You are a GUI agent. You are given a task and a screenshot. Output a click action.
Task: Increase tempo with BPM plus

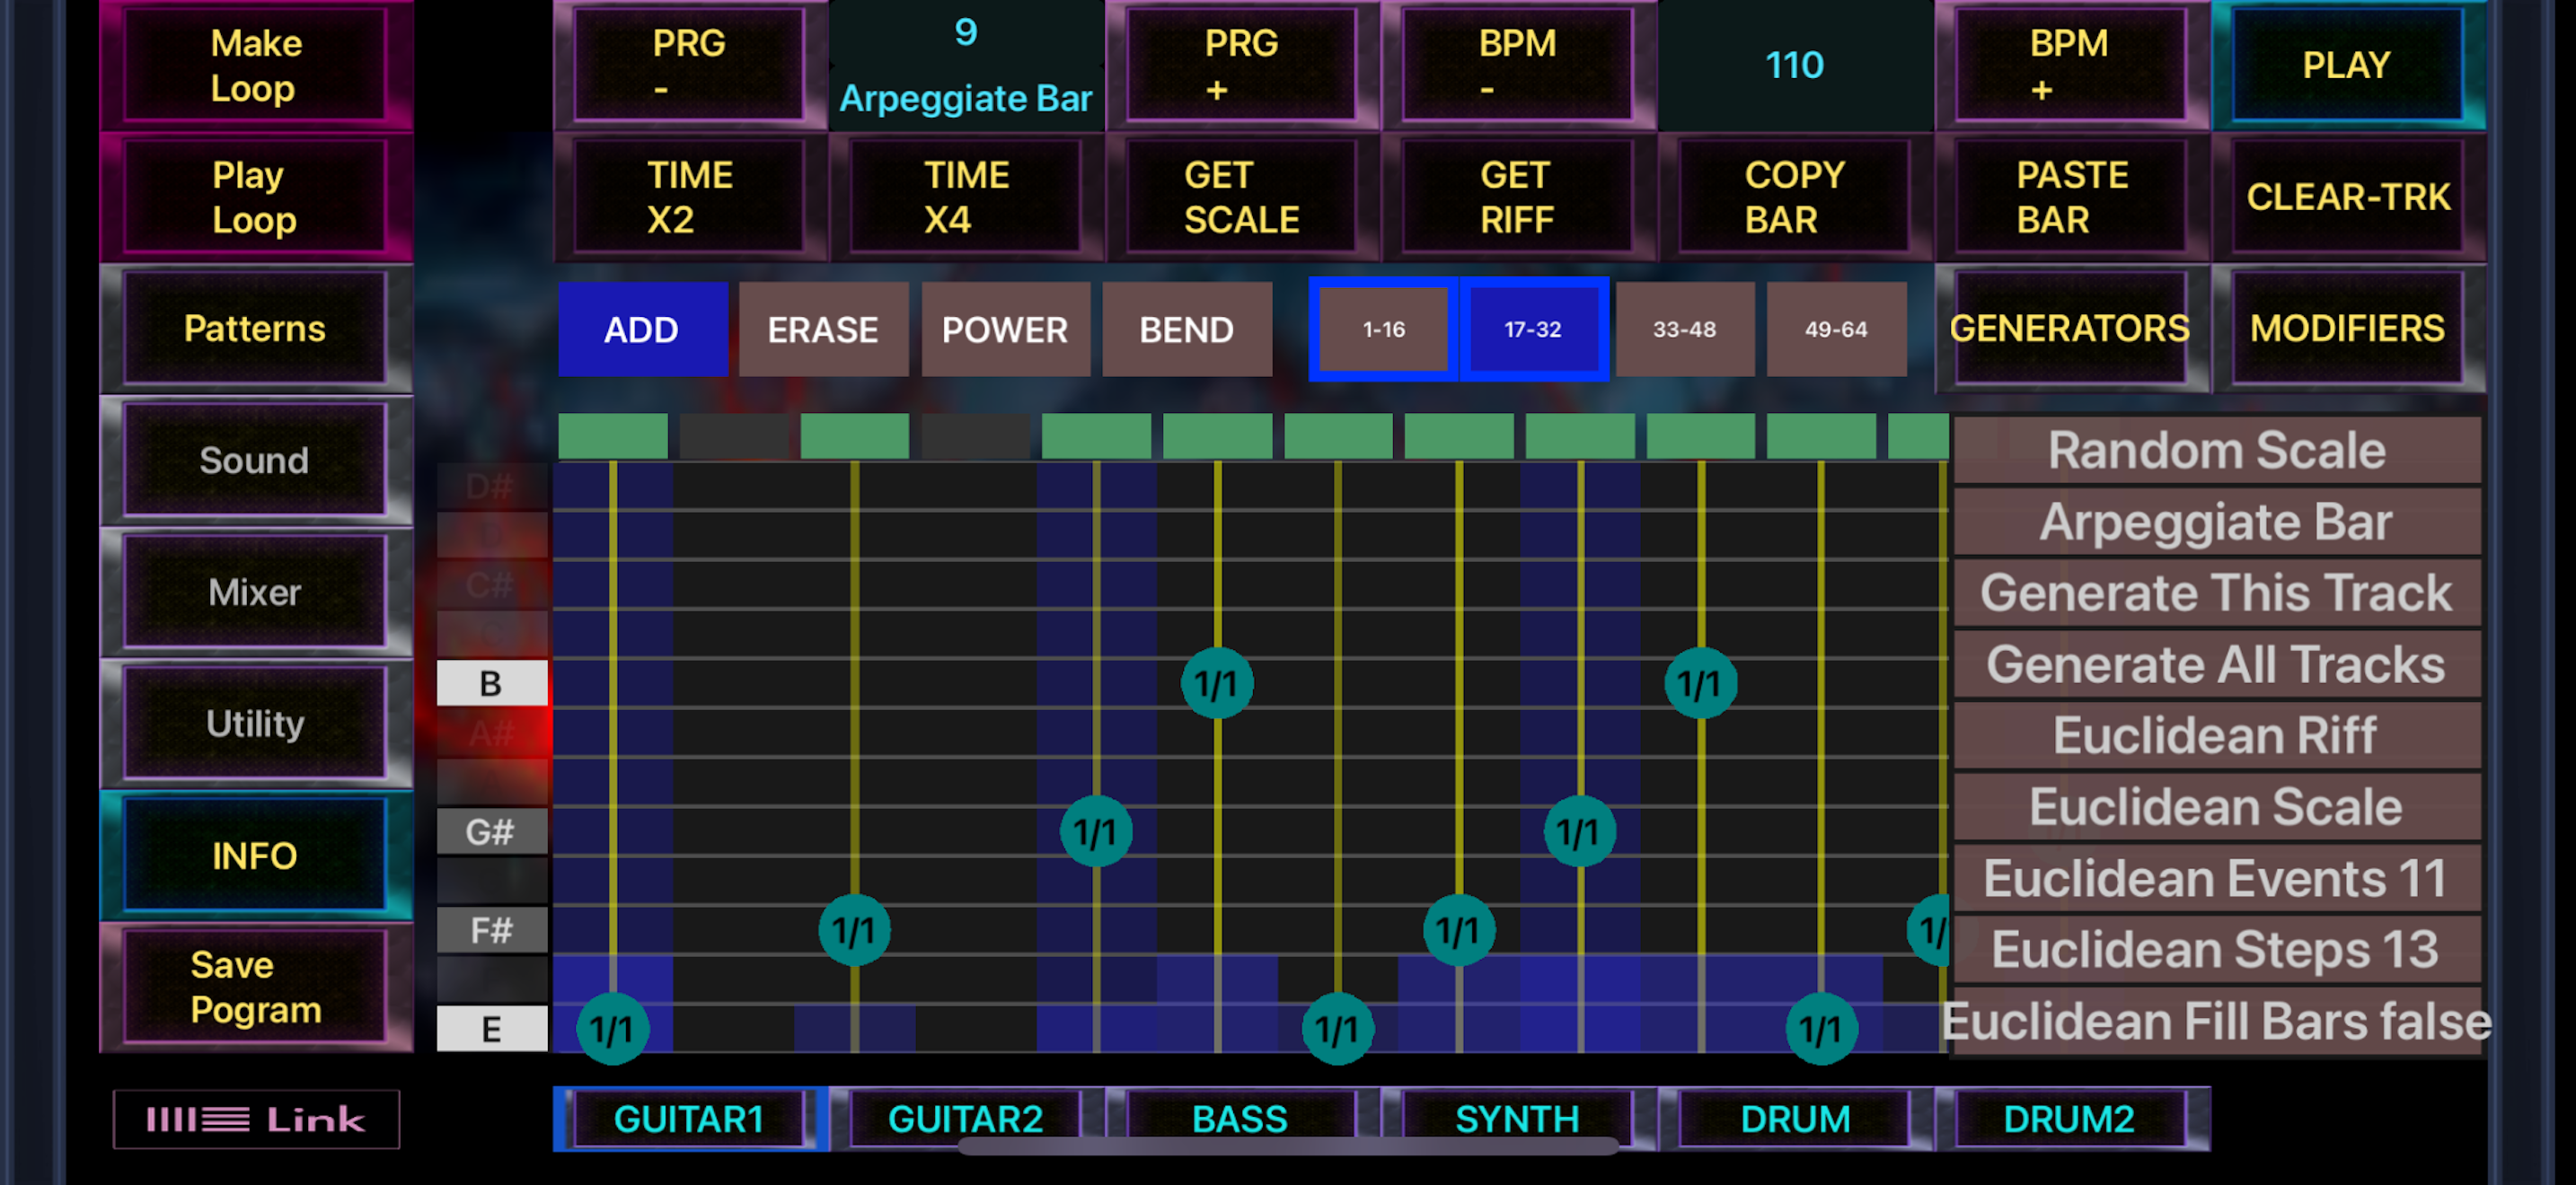click(2072, 64)
